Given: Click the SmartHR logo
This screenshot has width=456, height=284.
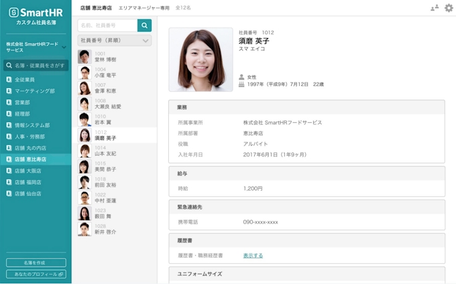Looking at the screenshot, I should (36, 12).
